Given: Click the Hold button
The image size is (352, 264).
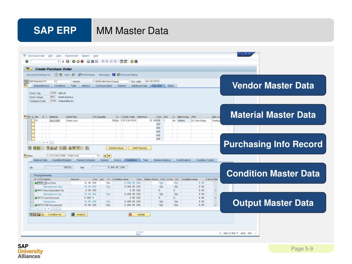Looking at the screenshot, I should [67, 75].
